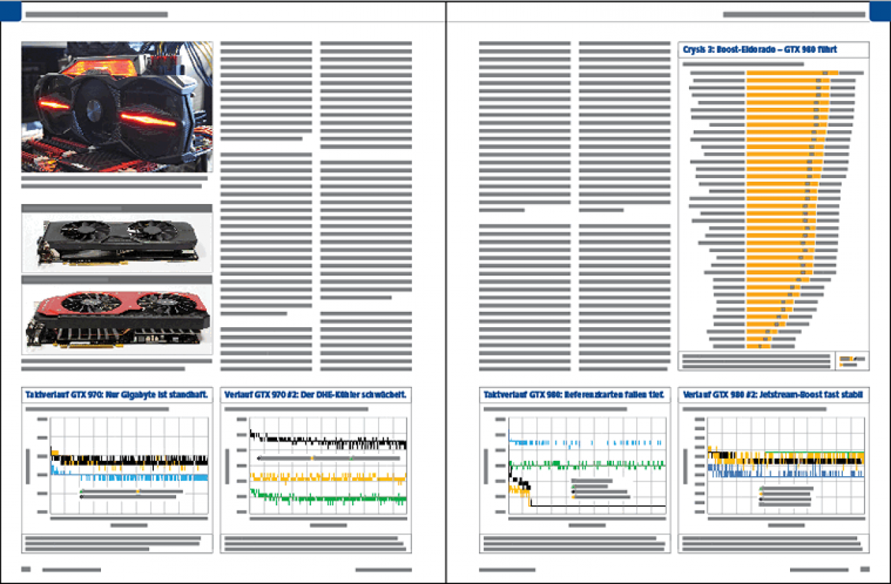
Task: Click the graphics card photo with glowing red lights
Action: point(116,107)
